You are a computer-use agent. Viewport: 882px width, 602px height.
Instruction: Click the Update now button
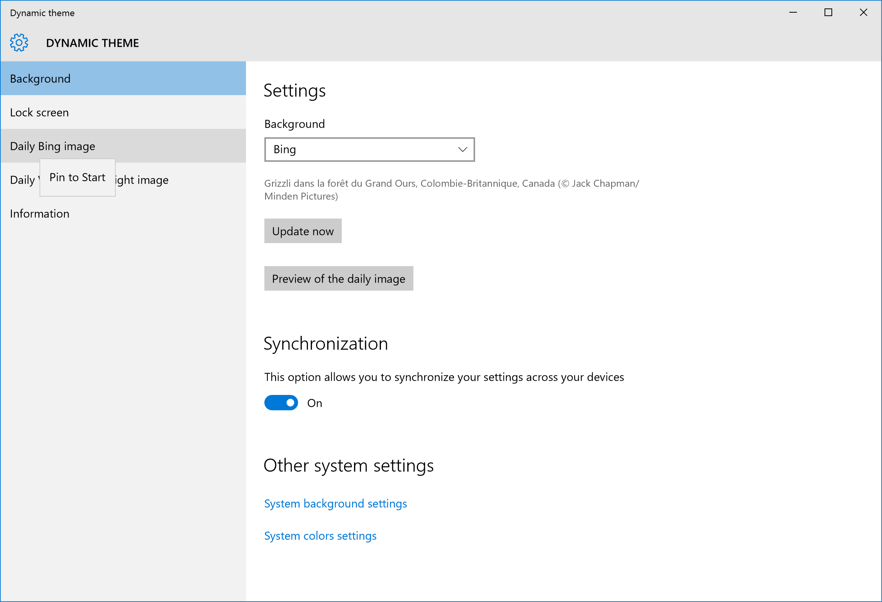pos(302,231)
